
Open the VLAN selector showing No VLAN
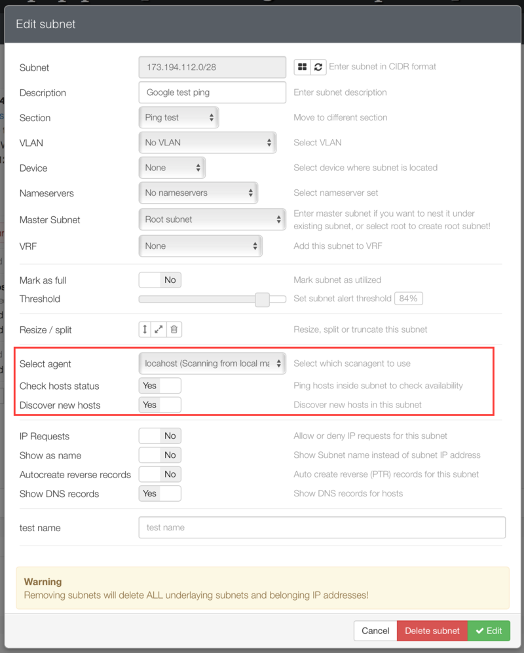tap(207, 142)
